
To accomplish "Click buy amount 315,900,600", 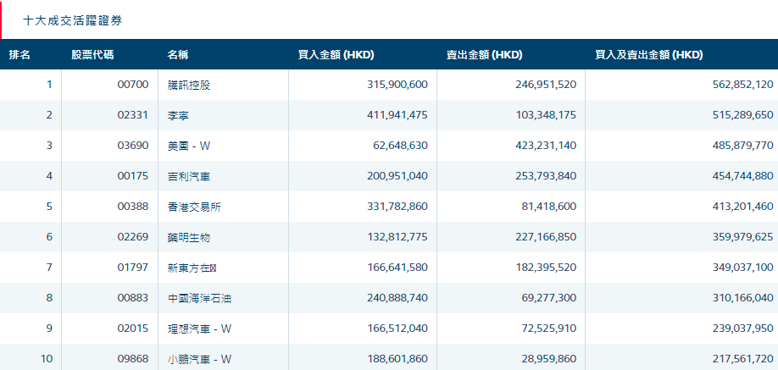I will click(397, 85).
